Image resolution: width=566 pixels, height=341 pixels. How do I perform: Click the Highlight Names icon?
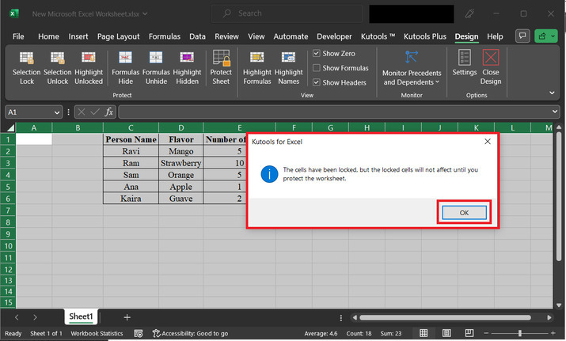tap(289, 59)
